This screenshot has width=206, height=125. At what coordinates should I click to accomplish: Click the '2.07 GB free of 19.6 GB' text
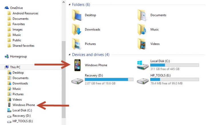[100, 83]
